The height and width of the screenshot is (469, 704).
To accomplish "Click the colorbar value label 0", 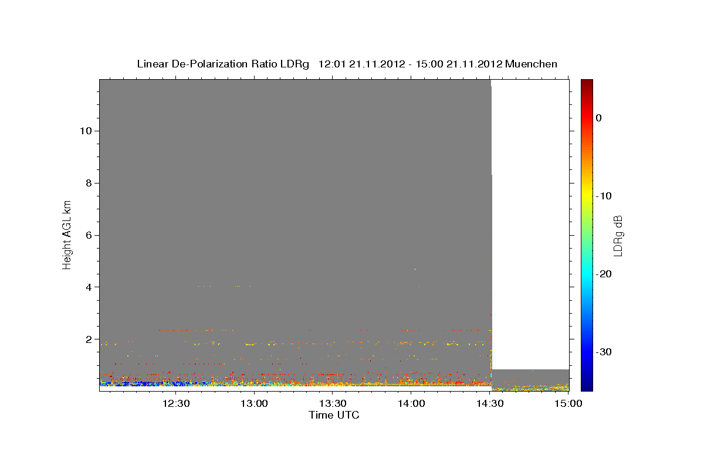I will (x=599, y=118).
